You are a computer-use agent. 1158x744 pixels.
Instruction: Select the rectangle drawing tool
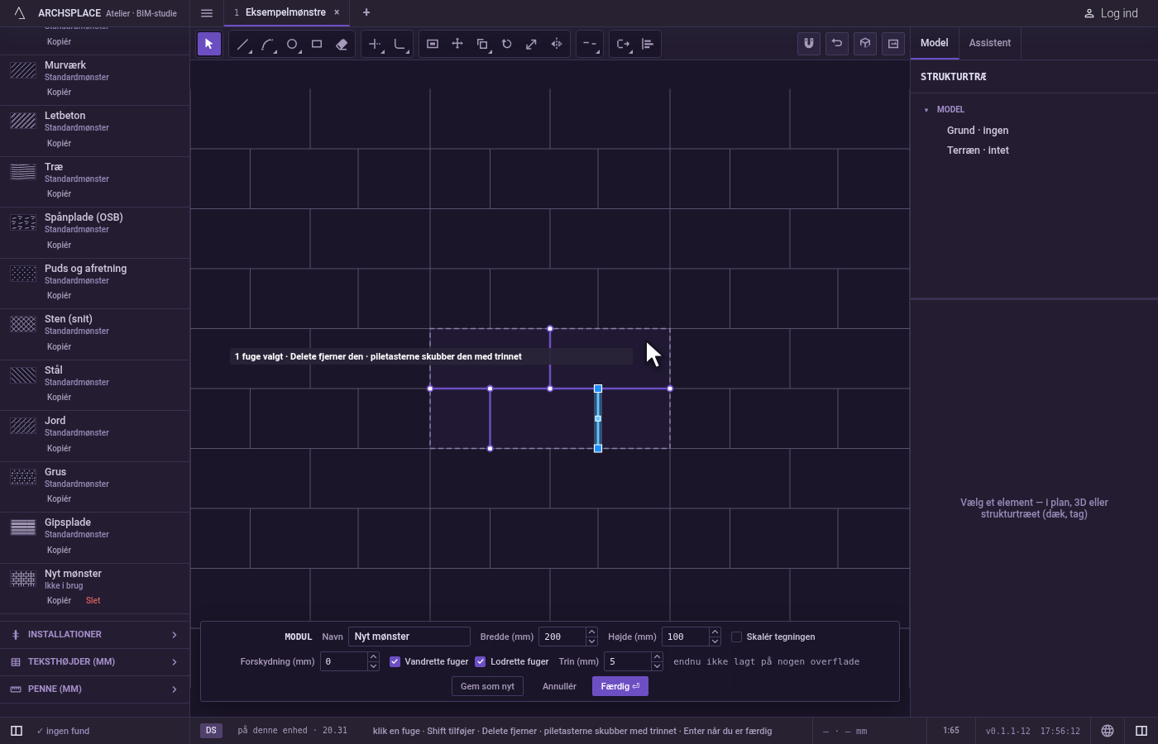[x=317, y=44]
